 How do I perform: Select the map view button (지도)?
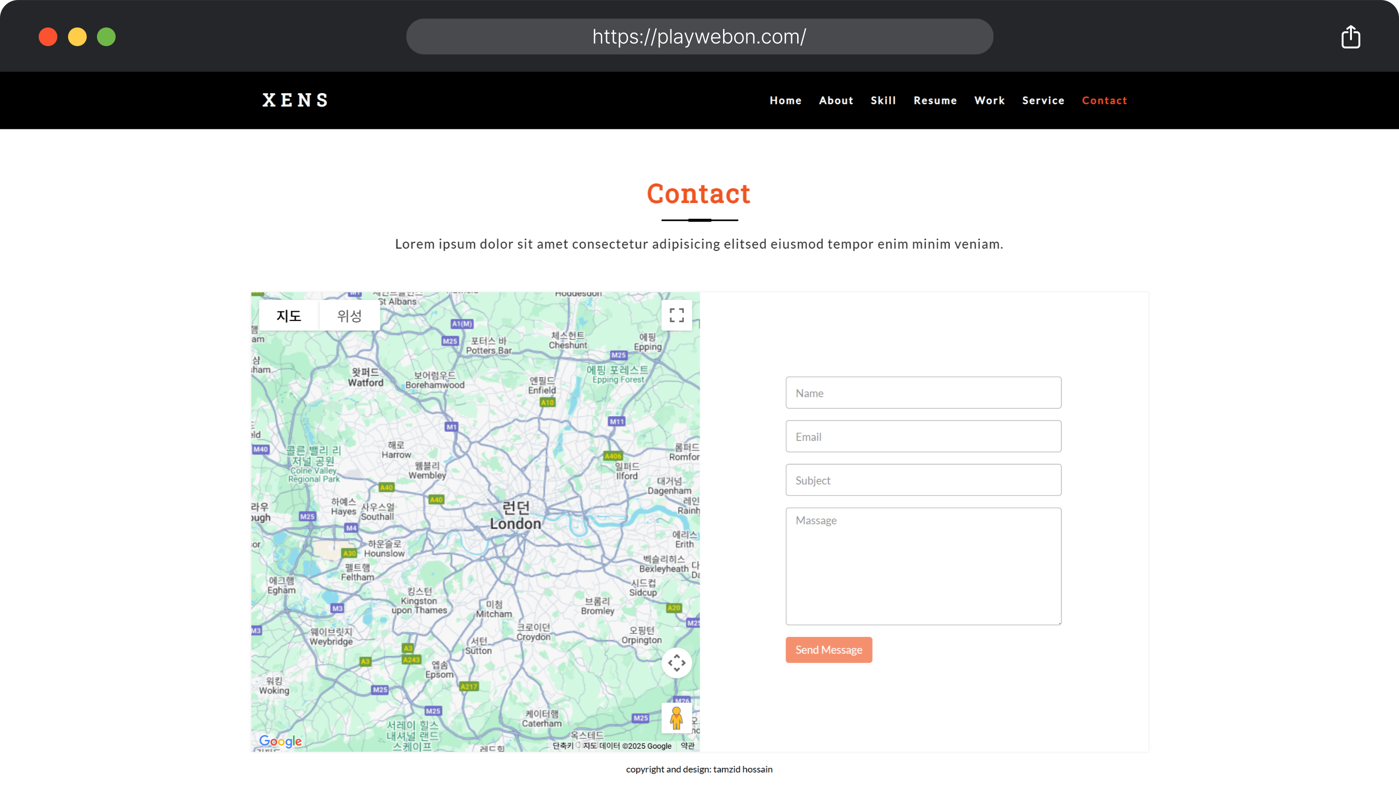[289, 316]
